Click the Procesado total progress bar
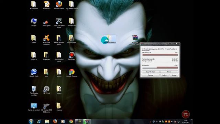This screenshot has width=220, height=124. coord(160,68)
